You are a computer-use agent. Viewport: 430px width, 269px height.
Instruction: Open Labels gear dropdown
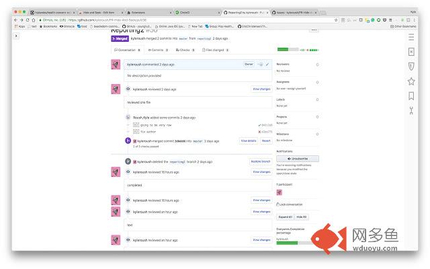coord(317,100)
